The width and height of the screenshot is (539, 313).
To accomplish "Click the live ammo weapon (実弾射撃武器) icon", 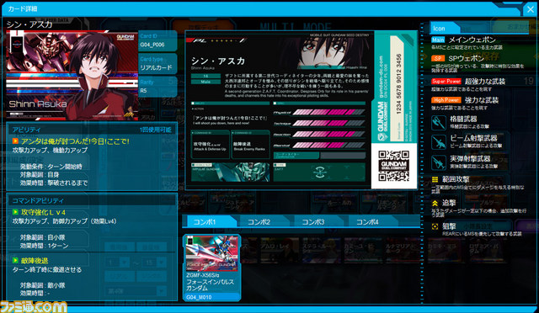I will 439,162.
